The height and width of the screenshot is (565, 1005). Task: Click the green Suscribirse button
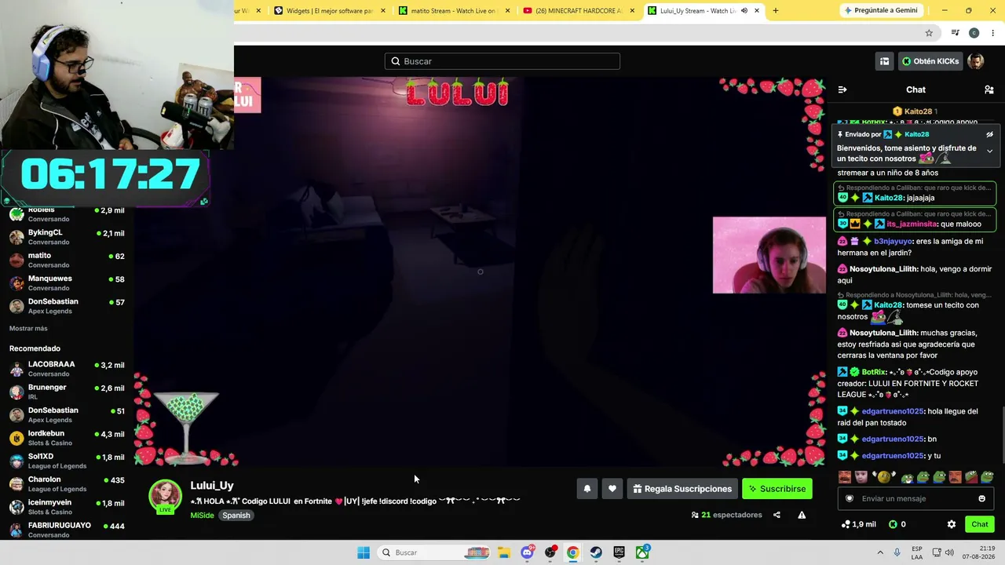pos(777,489)
